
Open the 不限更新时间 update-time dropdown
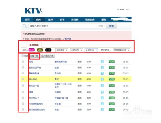click(121, 50)
